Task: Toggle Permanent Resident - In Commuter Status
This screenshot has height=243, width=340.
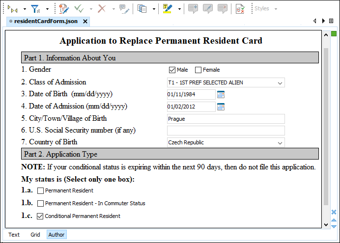Action: click(41, 203)
